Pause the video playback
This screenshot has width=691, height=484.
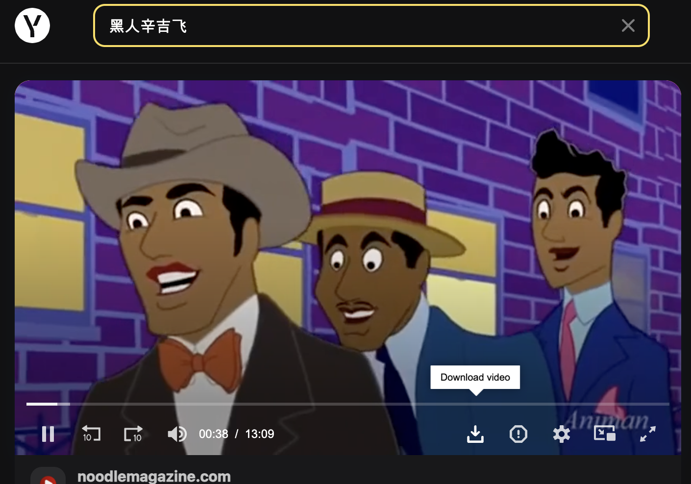point(48,434)
